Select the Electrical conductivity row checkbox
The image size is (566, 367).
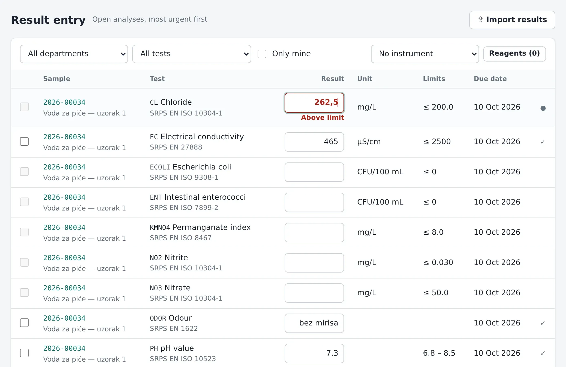[x=24, y=141]
